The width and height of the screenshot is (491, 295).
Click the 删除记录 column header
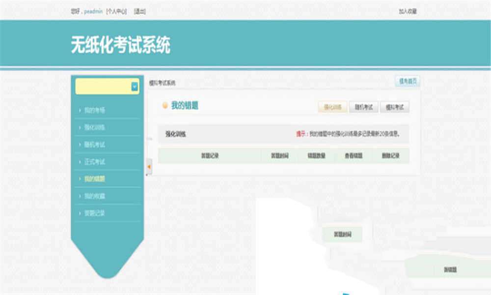[x=390, y=155]
